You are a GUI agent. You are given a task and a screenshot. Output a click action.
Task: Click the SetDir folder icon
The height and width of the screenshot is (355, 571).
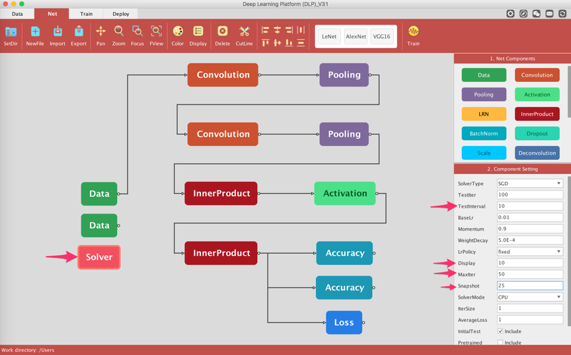pos(11,32)
